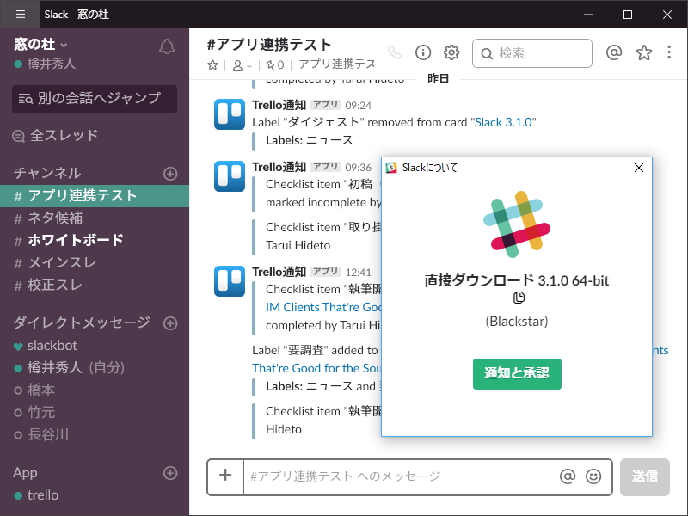Open more options via the vertical dots icon
Viewport: 688px width, 516px height.
click(x=669, y=52)
